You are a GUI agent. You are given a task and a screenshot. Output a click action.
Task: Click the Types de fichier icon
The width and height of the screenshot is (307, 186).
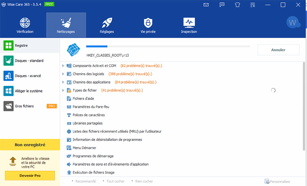69,91
